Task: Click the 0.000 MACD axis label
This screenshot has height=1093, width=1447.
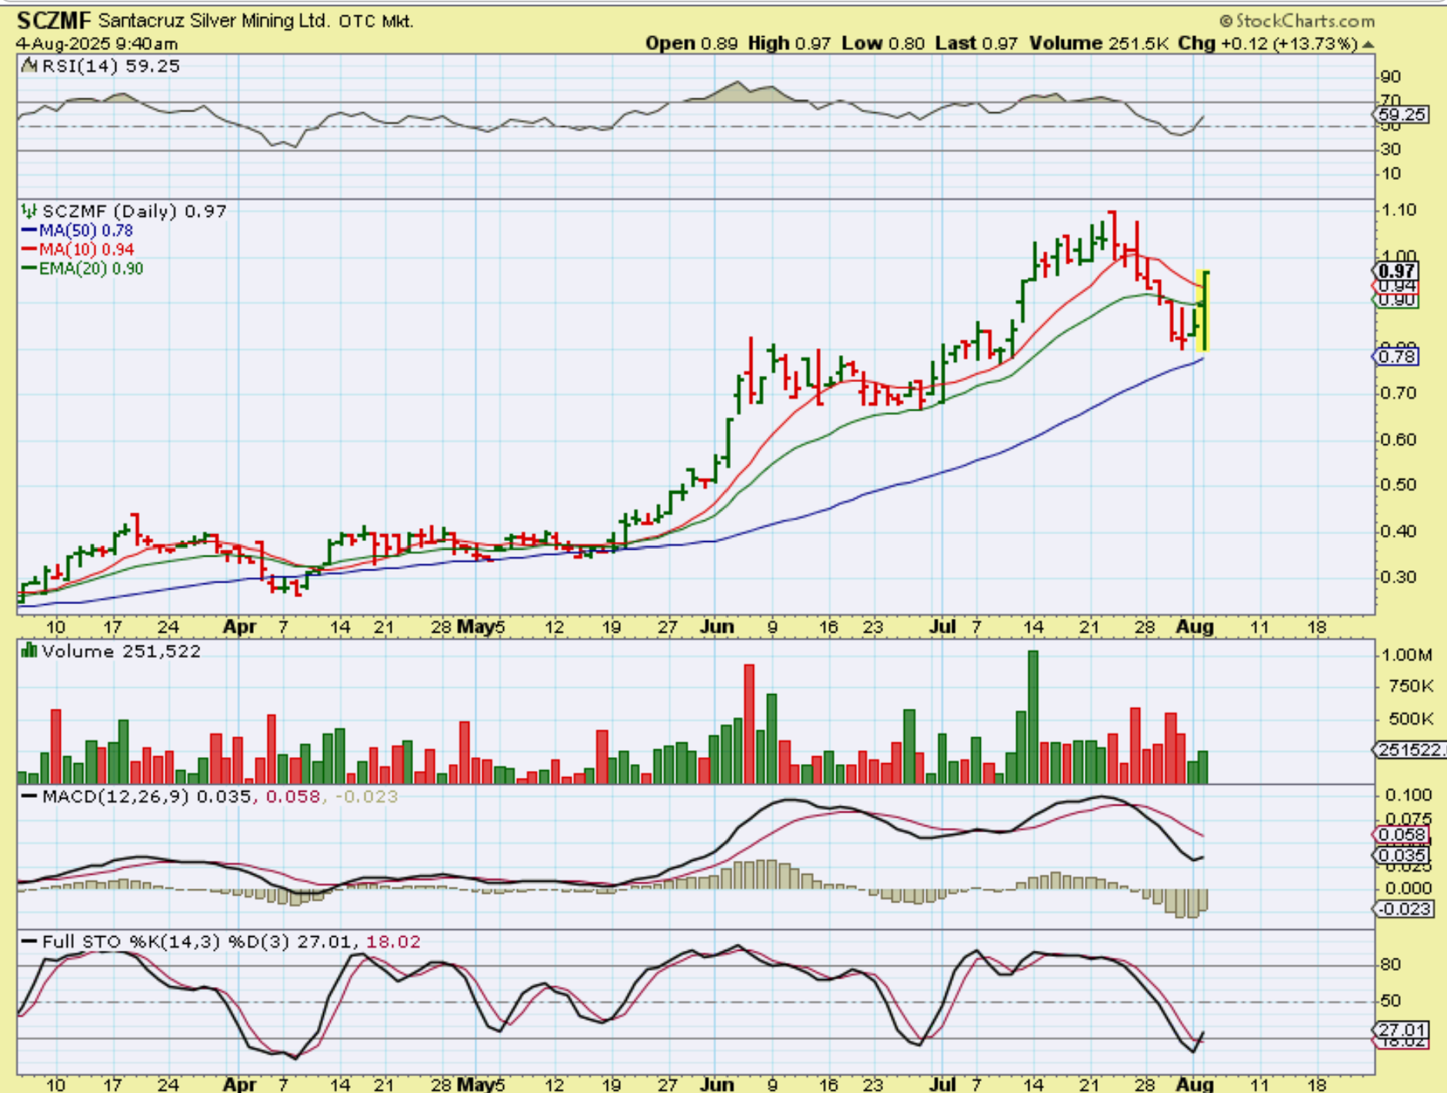Action: (x=1409, y=889)
